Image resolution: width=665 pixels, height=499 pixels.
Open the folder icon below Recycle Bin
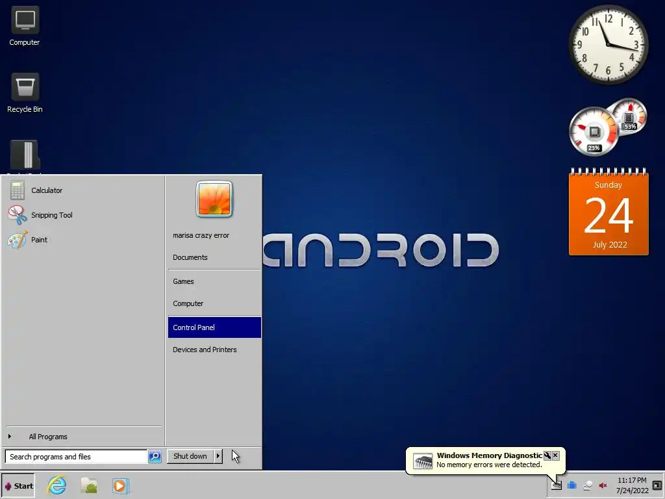[x=25, y=155]
